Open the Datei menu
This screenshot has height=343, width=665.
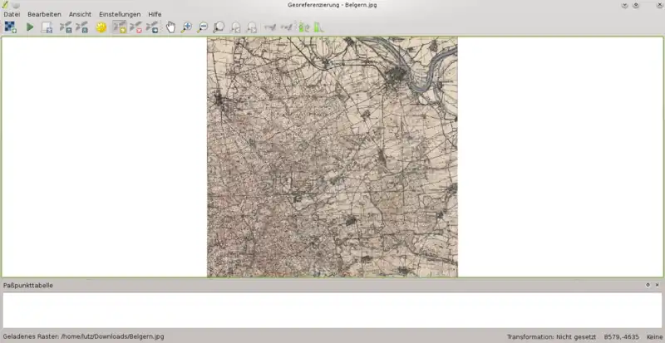(12, 14)
